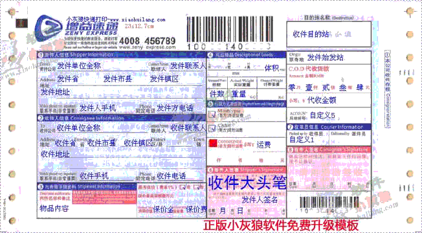Viewport: 422px width, 233px height.
Task: Tick the Monthly pay checkbox
Action: tap(212, 114)
